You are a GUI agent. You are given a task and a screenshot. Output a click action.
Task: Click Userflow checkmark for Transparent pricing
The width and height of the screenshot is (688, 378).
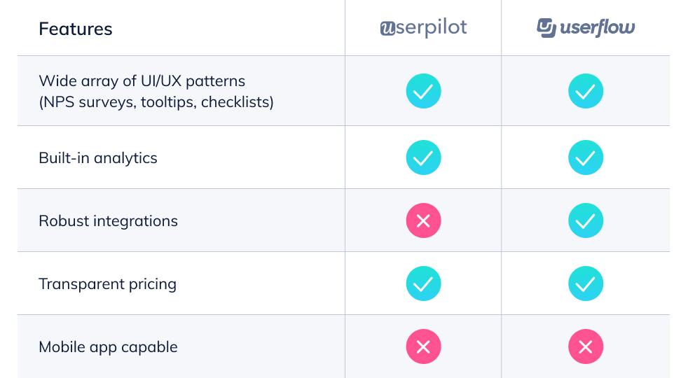[586, 283]
